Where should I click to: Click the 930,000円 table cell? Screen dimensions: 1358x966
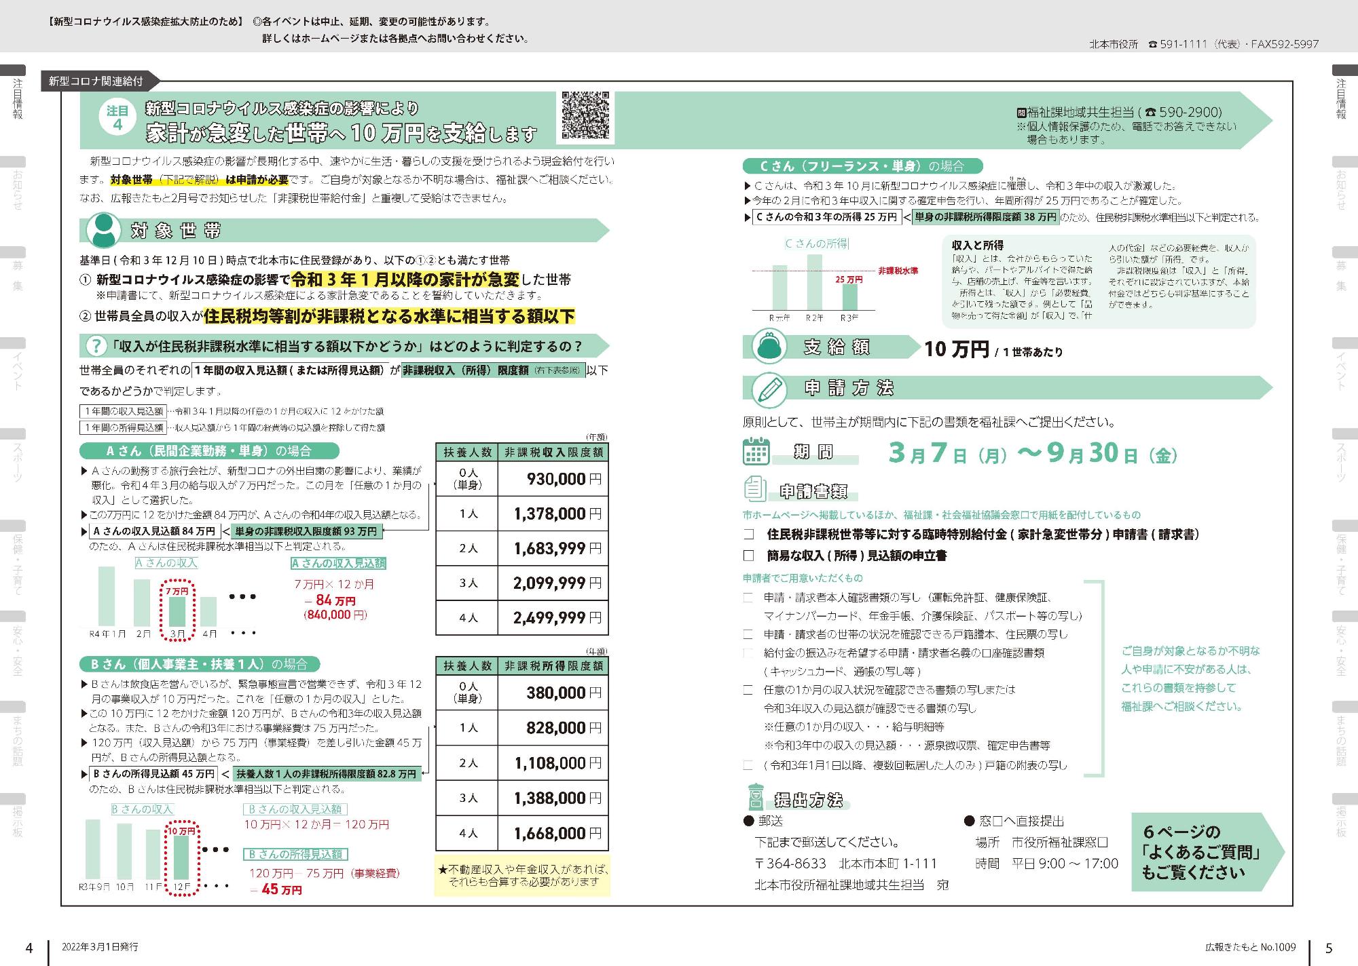click(x=553, y=479)
